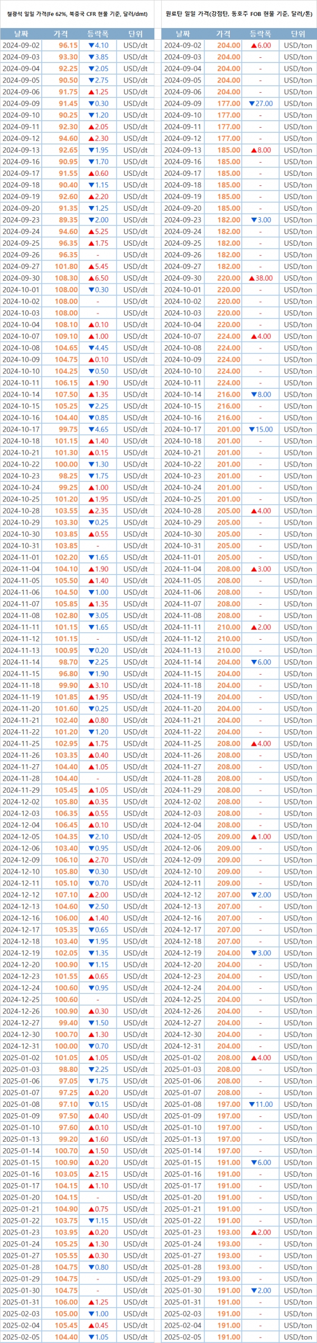Click 등락폭 header in the iron ore table
Screen dimensions: 317x1343
click(98, 34)
